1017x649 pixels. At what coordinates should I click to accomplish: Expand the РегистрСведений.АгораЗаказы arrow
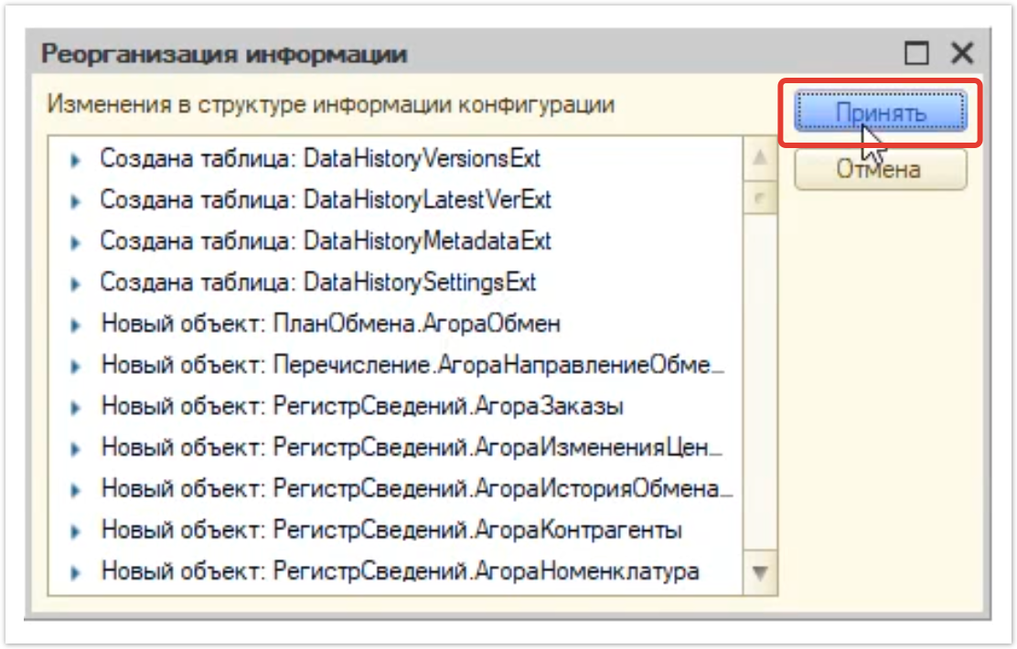pyautogui.click(x=77, y=408)
